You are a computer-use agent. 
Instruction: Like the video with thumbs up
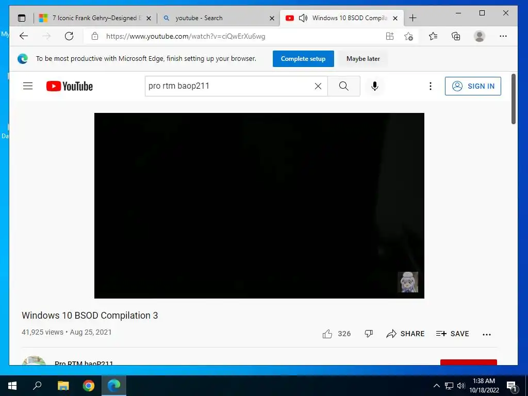(x=327, y=334)
